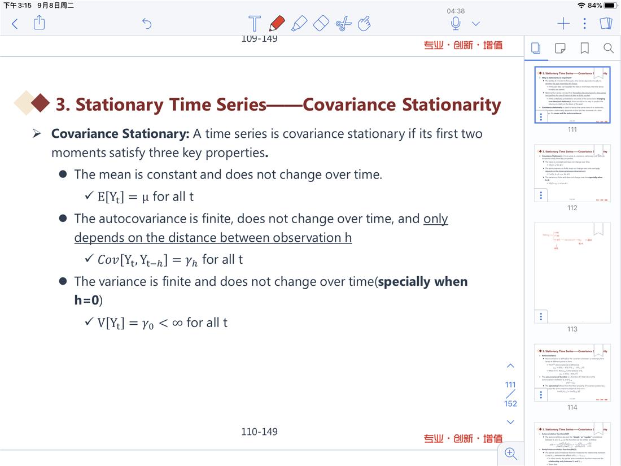Go to next page with down chevron
Screen dimensions: 621x466
coord(510,422)
